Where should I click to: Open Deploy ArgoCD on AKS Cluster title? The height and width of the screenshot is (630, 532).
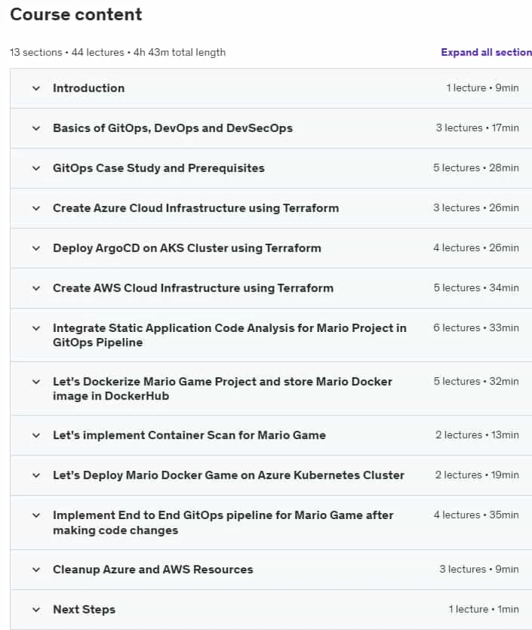187,248
